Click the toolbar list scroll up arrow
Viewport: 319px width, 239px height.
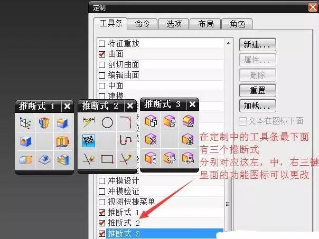click(229, 43)
